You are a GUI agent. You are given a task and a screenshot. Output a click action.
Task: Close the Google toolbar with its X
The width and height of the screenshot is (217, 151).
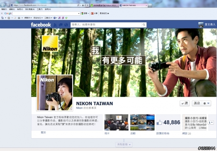click(2, 14)
